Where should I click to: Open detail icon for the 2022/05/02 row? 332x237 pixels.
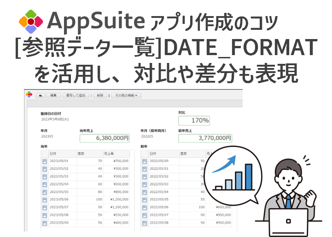click(x=145, y=177)
